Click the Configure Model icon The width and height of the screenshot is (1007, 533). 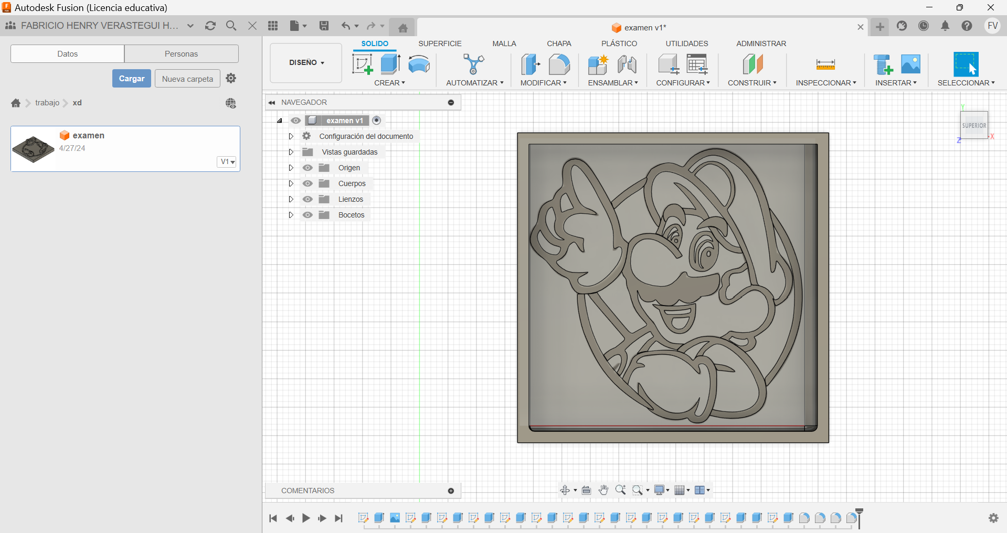669,64
